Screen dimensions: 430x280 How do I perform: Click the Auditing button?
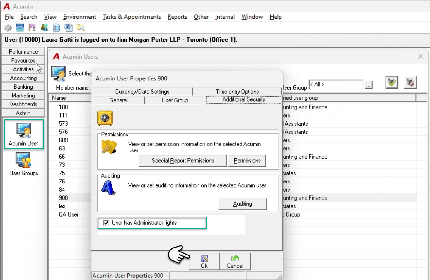click(243, 204)
